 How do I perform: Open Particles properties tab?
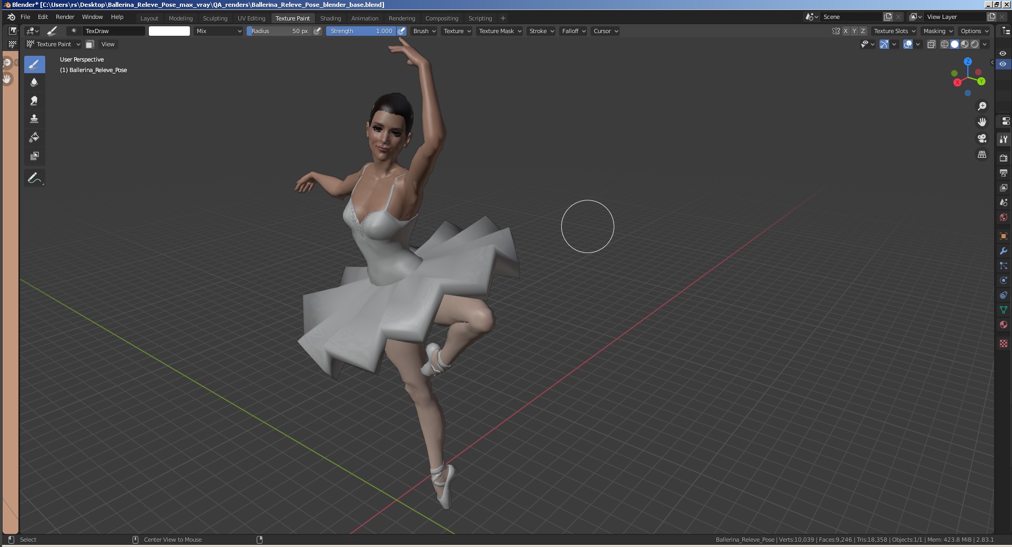(1004, 266)
